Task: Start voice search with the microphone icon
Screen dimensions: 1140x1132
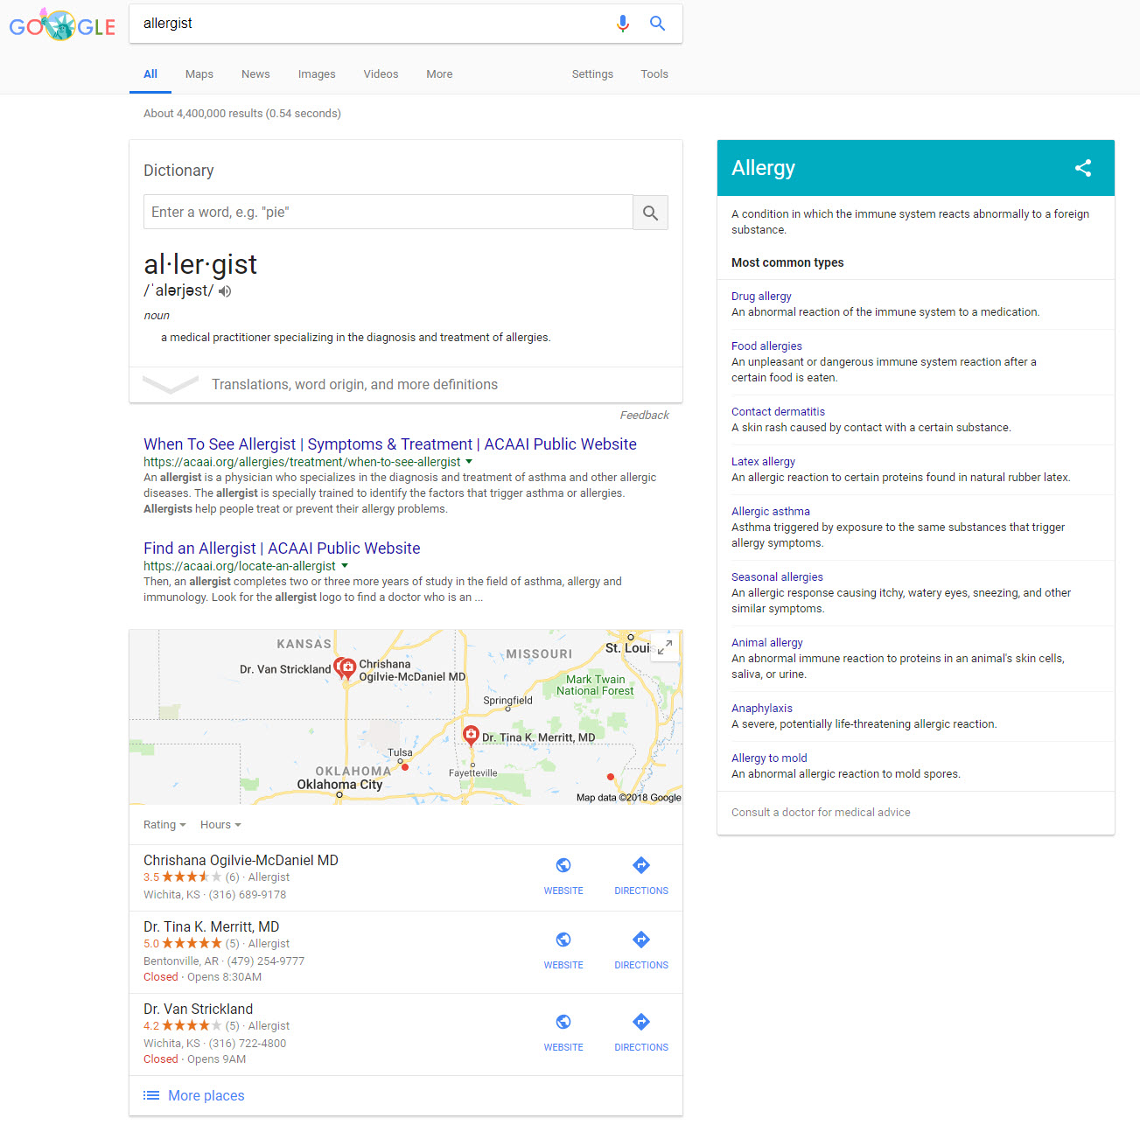Action: 623,24
